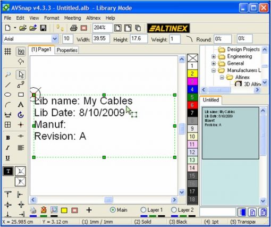Open the Format menu
Viewport: 271px width, 227px height.
pos(52,18)
